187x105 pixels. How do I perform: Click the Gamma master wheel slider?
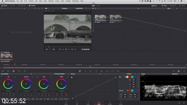click(26, 91)
